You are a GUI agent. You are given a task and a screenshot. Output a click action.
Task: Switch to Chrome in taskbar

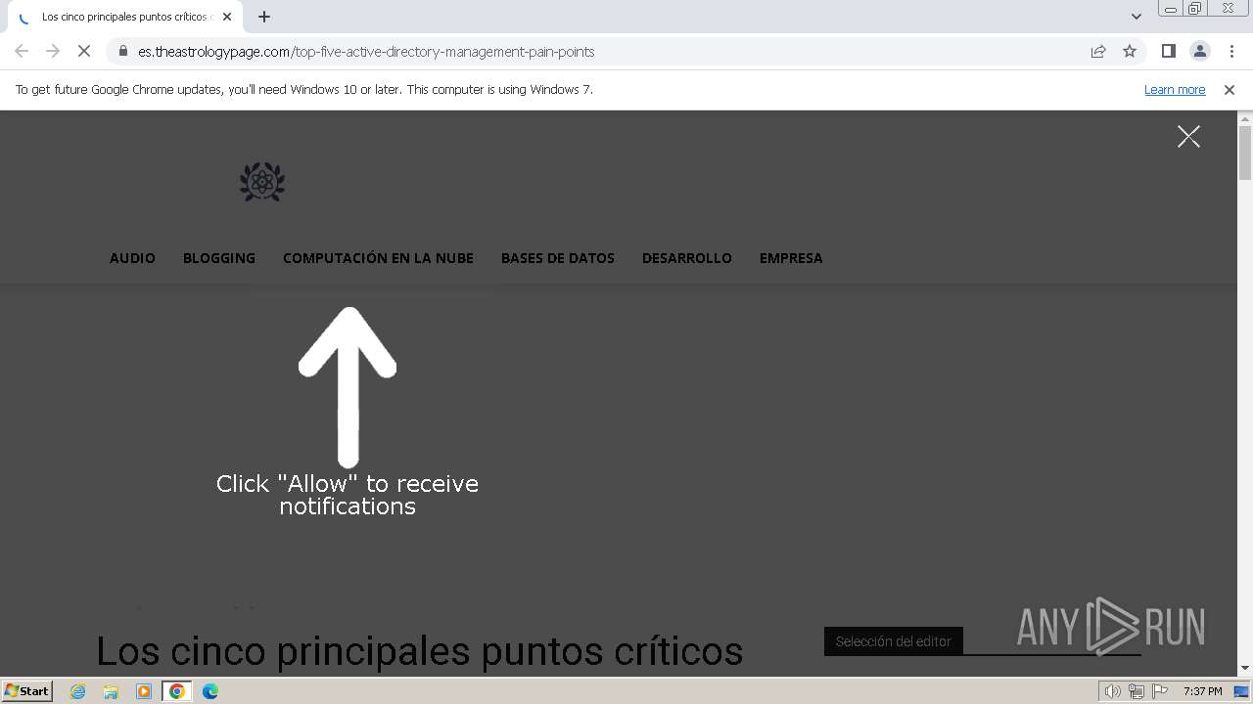click(177, 691)
